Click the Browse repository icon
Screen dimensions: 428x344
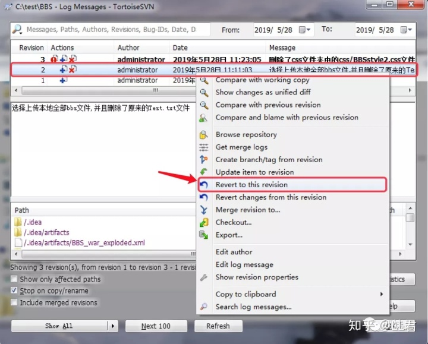point(203,135)
